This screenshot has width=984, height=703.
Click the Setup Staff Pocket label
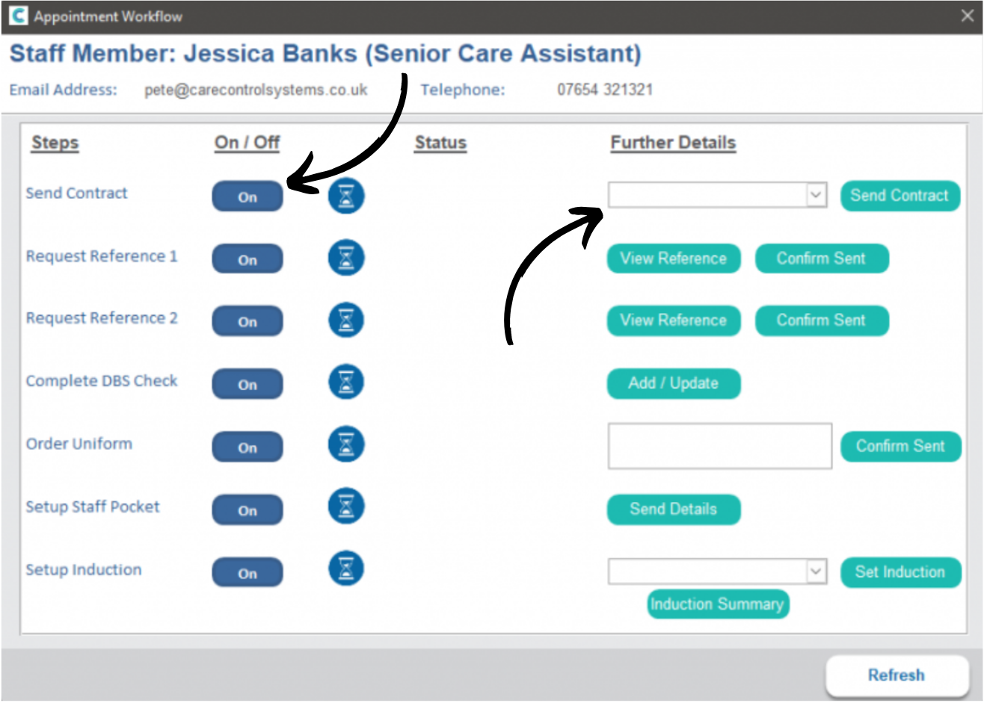[93, 507]
